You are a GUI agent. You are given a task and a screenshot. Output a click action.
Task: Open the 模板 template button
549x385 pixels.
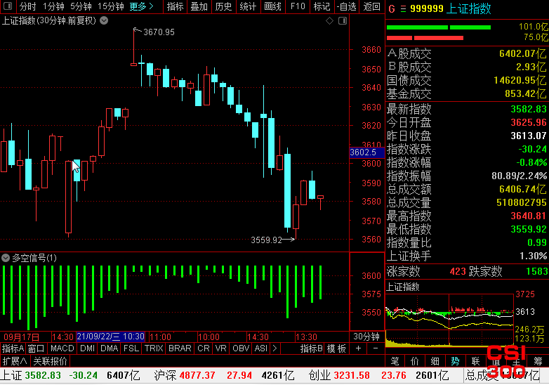click(x=336, y=348)
